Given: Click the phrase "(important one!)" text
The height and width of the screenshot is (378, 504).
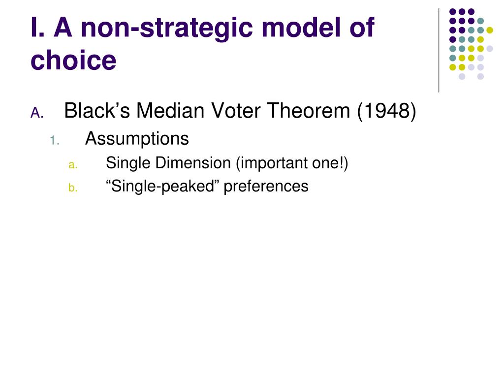Looking at the screenshot, I should tap(292, 163).
